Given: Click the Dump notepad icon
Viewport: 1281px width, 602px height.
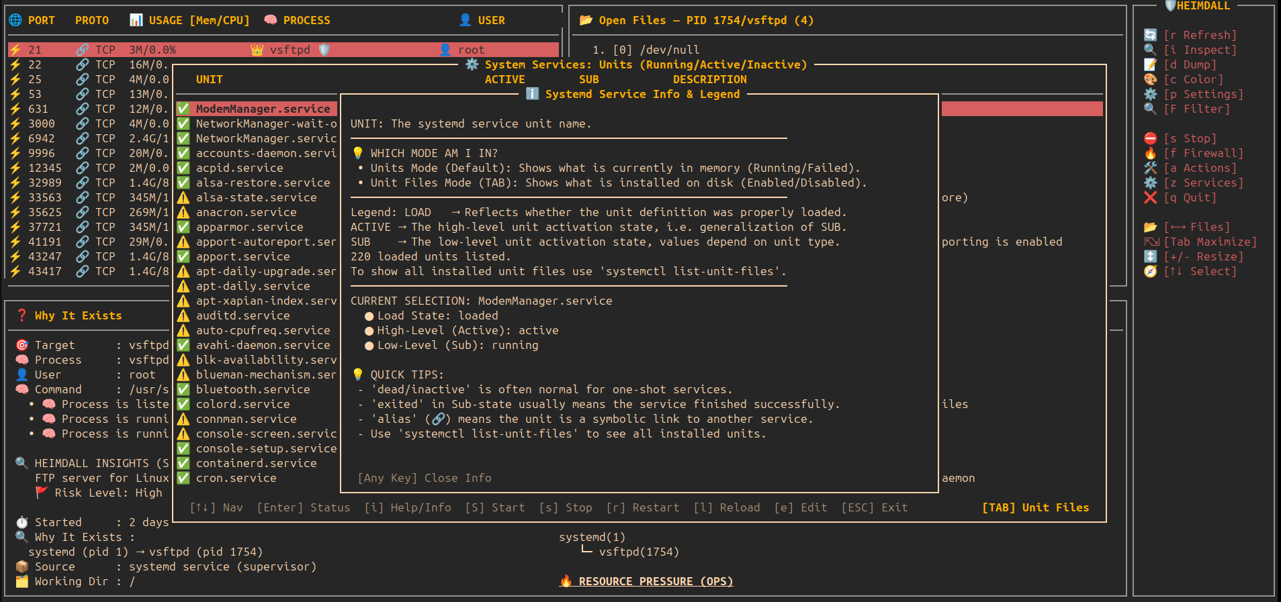Looking at the screenshot, I should (x=1151, y=64).
